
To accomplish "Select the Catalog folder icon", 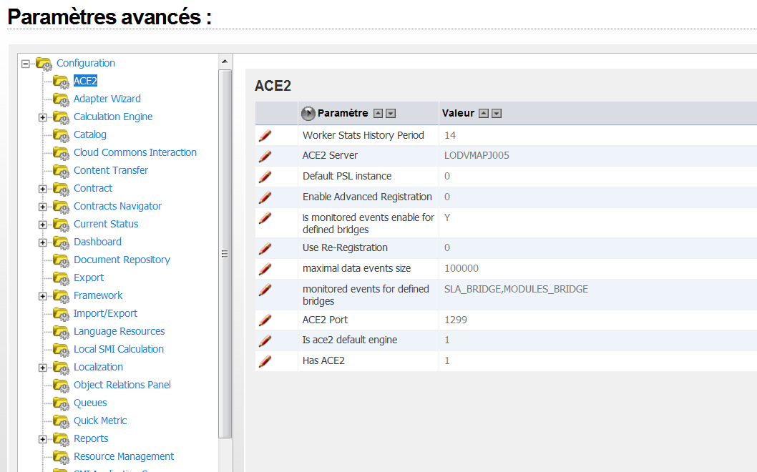I will [61, 134].
